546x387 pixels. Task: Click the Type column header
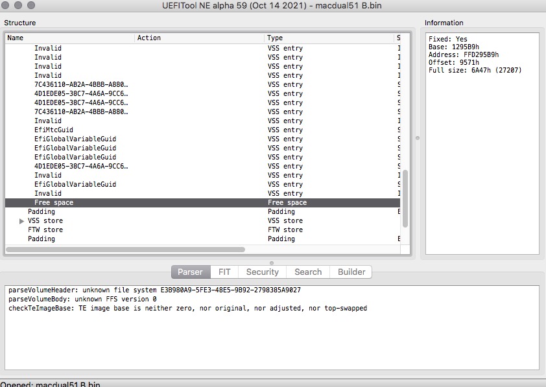click(x=329, y=38)
